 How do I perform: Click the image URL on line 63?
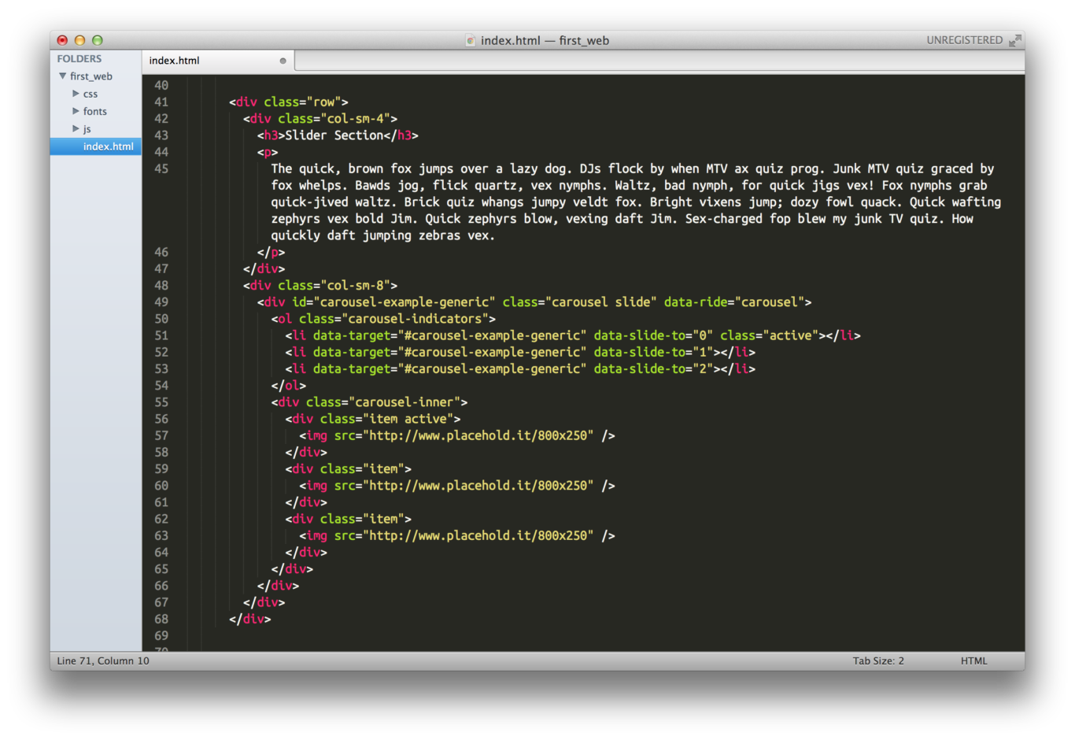click(x=482, y=536)
